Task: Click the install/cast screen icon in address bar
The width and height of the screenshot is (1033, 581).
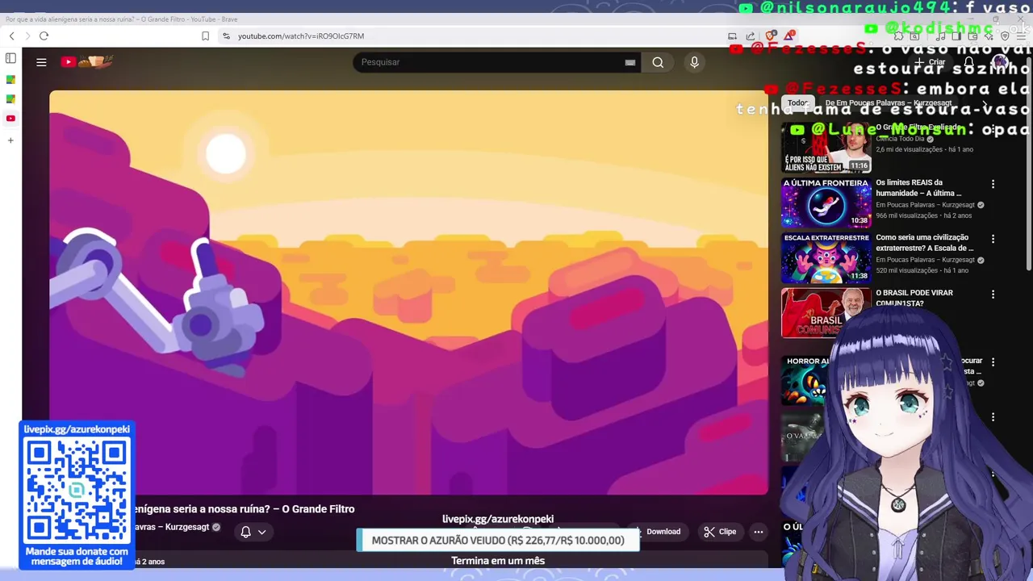Action: (732, 36)
